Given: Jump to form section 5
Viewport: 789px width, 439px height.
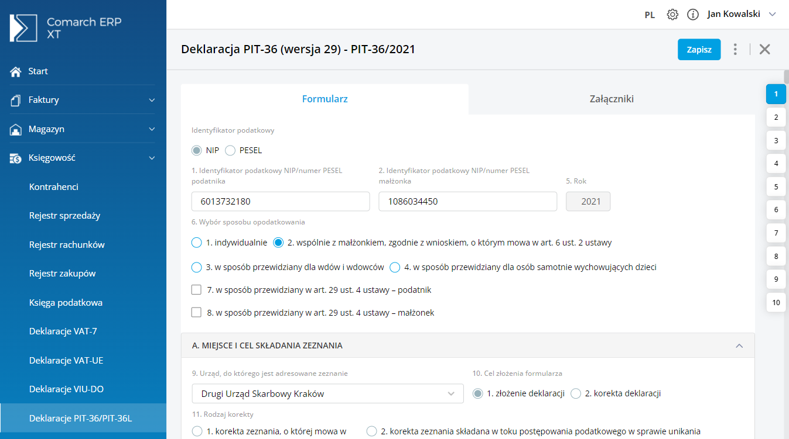Looking at the screenshot, I should (x=776, y=187).
